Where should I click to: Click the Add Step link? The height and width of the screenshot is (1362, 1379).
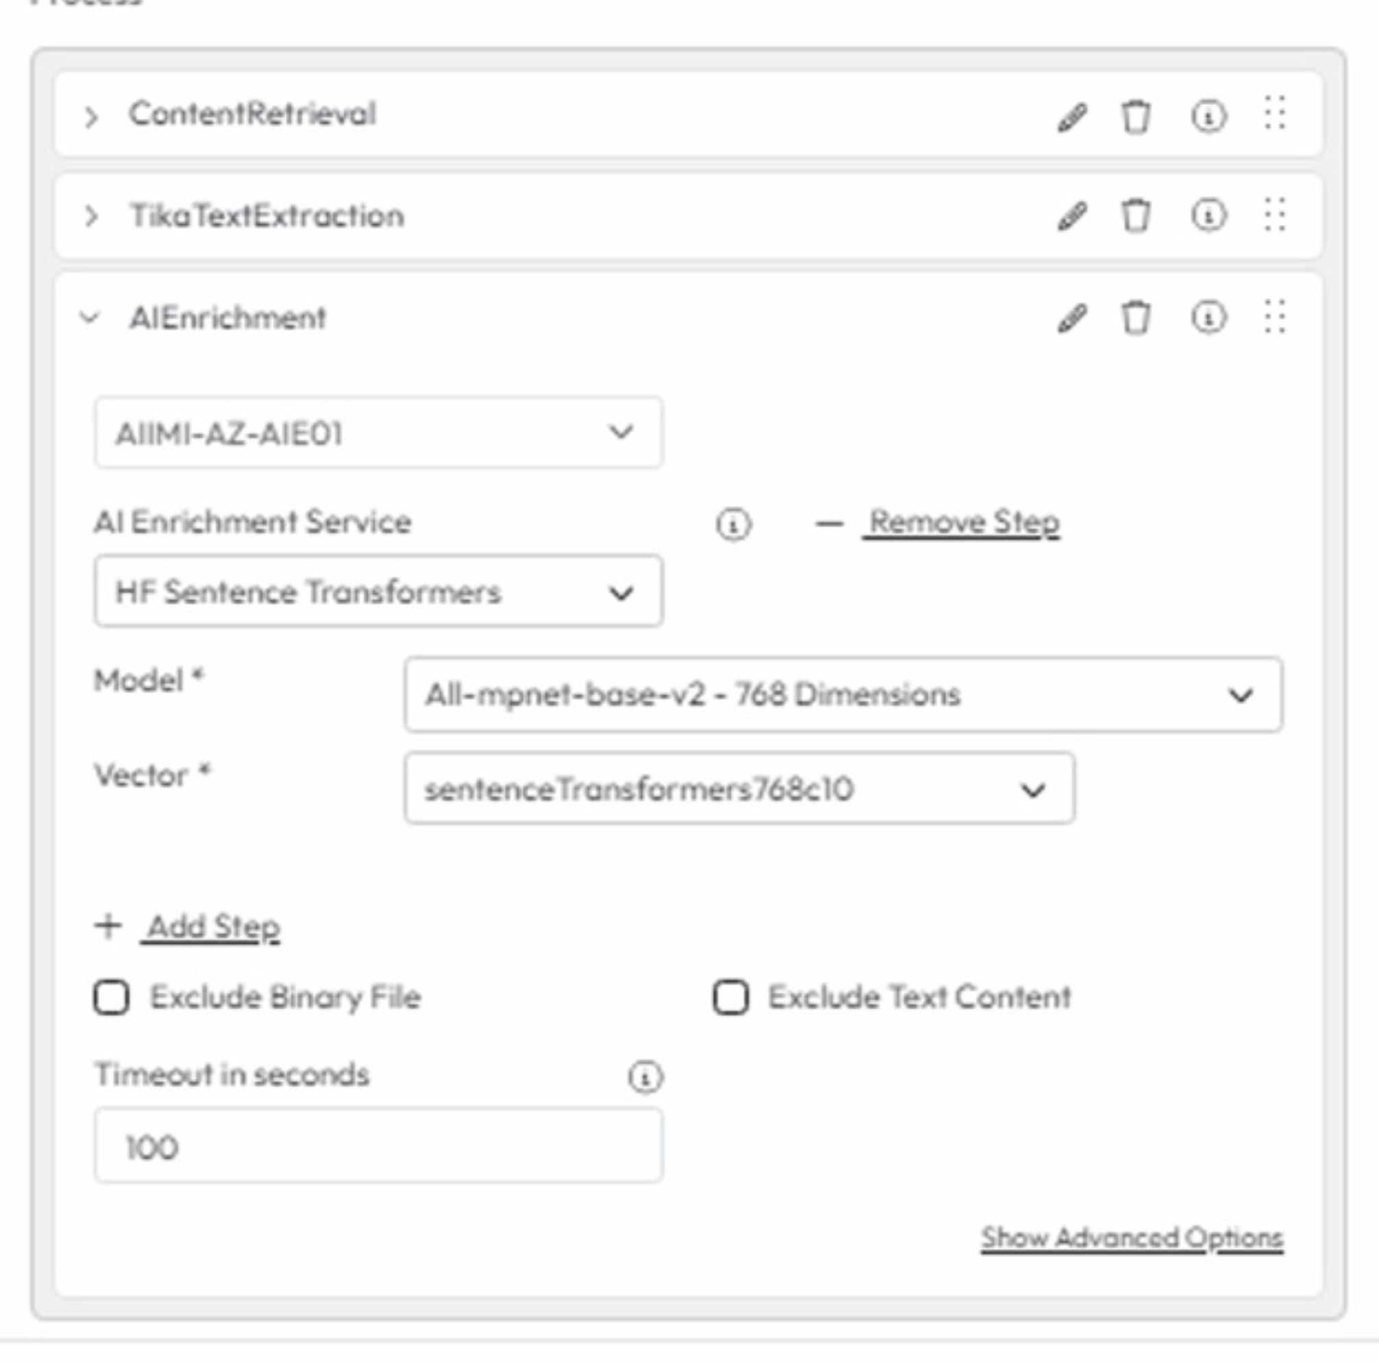click(x=212, y=927)
